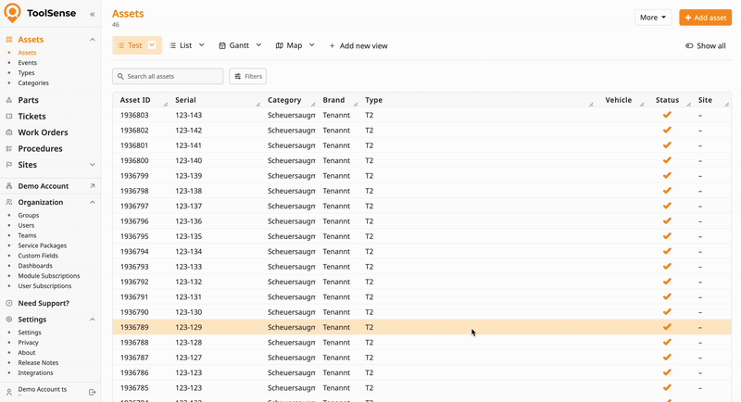
Task: Click the Settings gear icon in sidebar
Action: 9,320
